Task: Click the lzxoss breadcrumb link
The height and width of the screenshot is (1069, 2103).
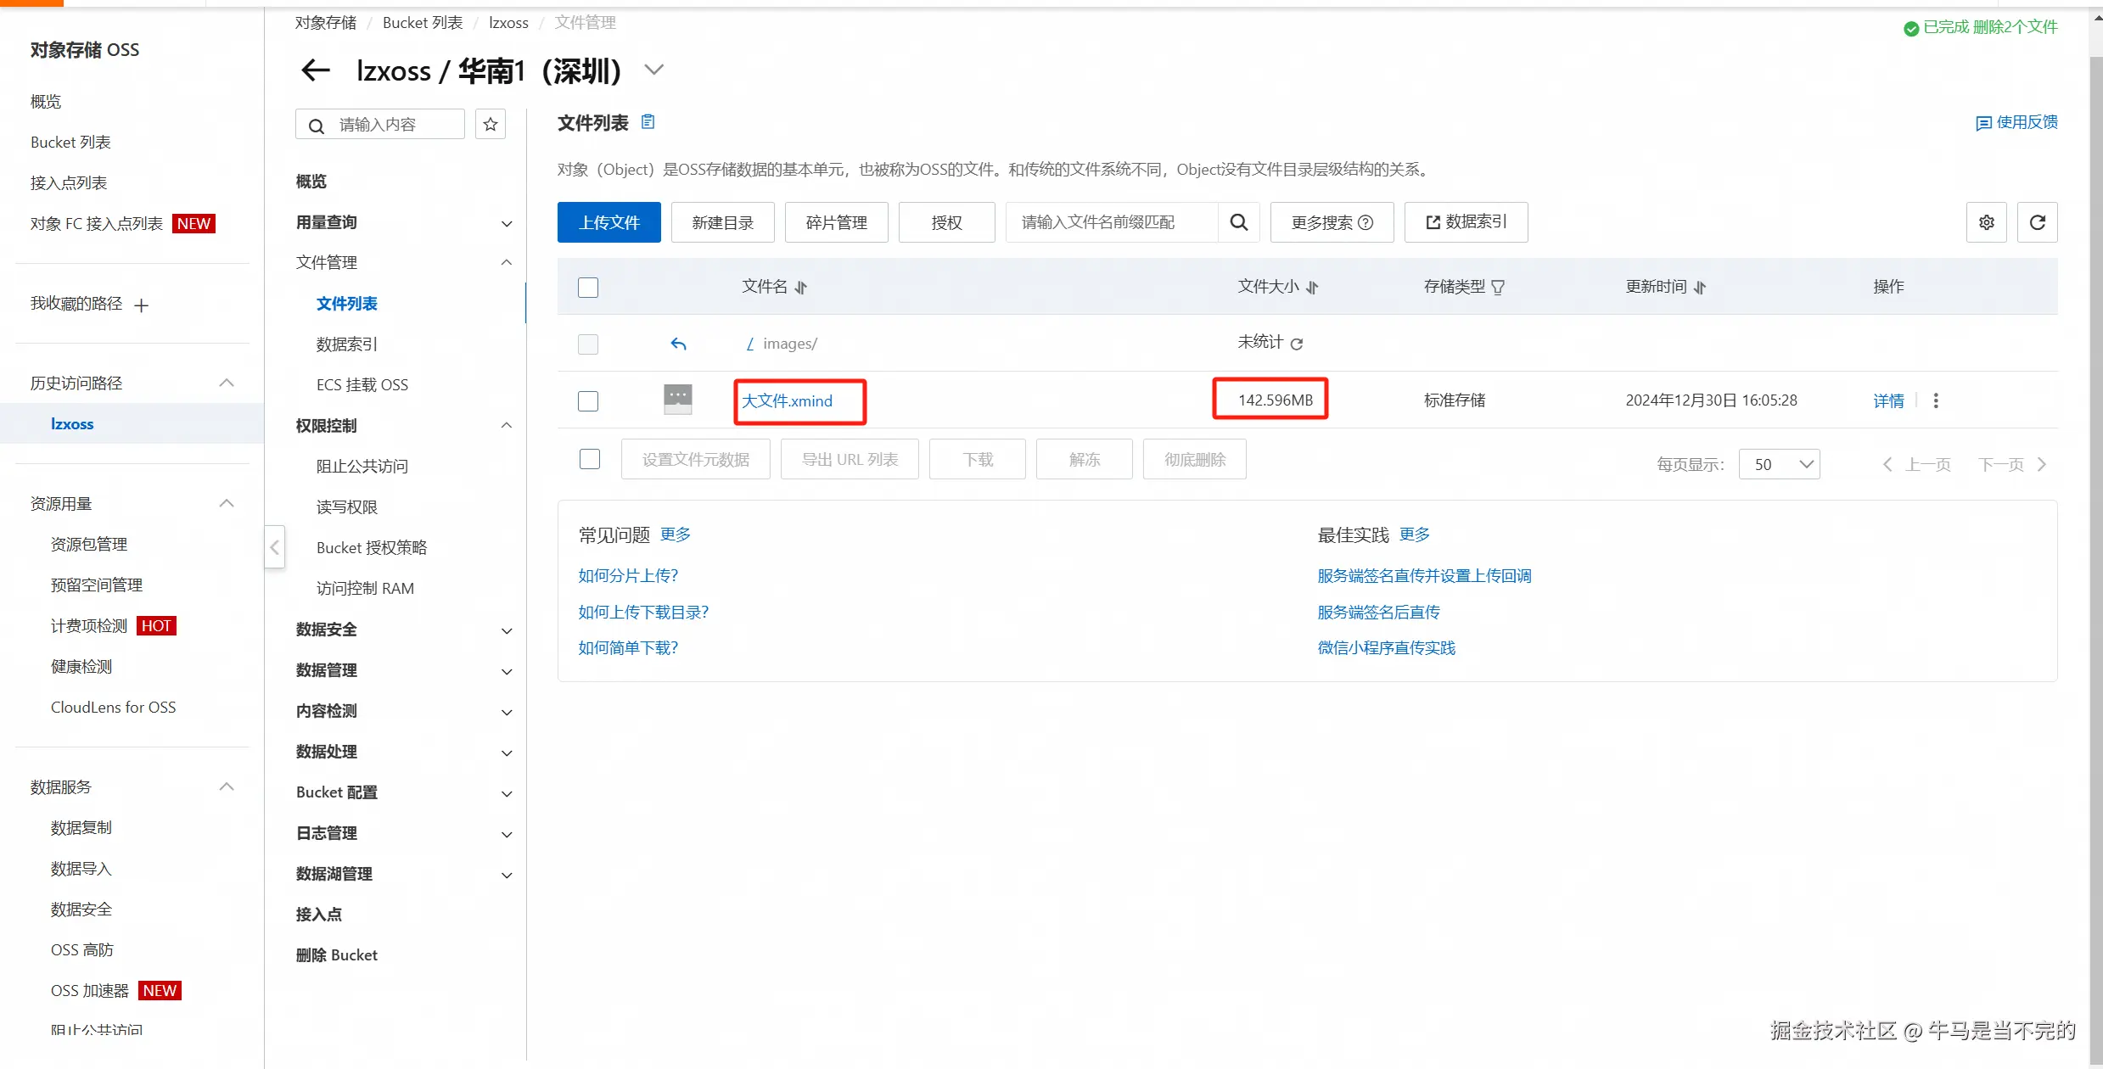Action: coord(508,23)
